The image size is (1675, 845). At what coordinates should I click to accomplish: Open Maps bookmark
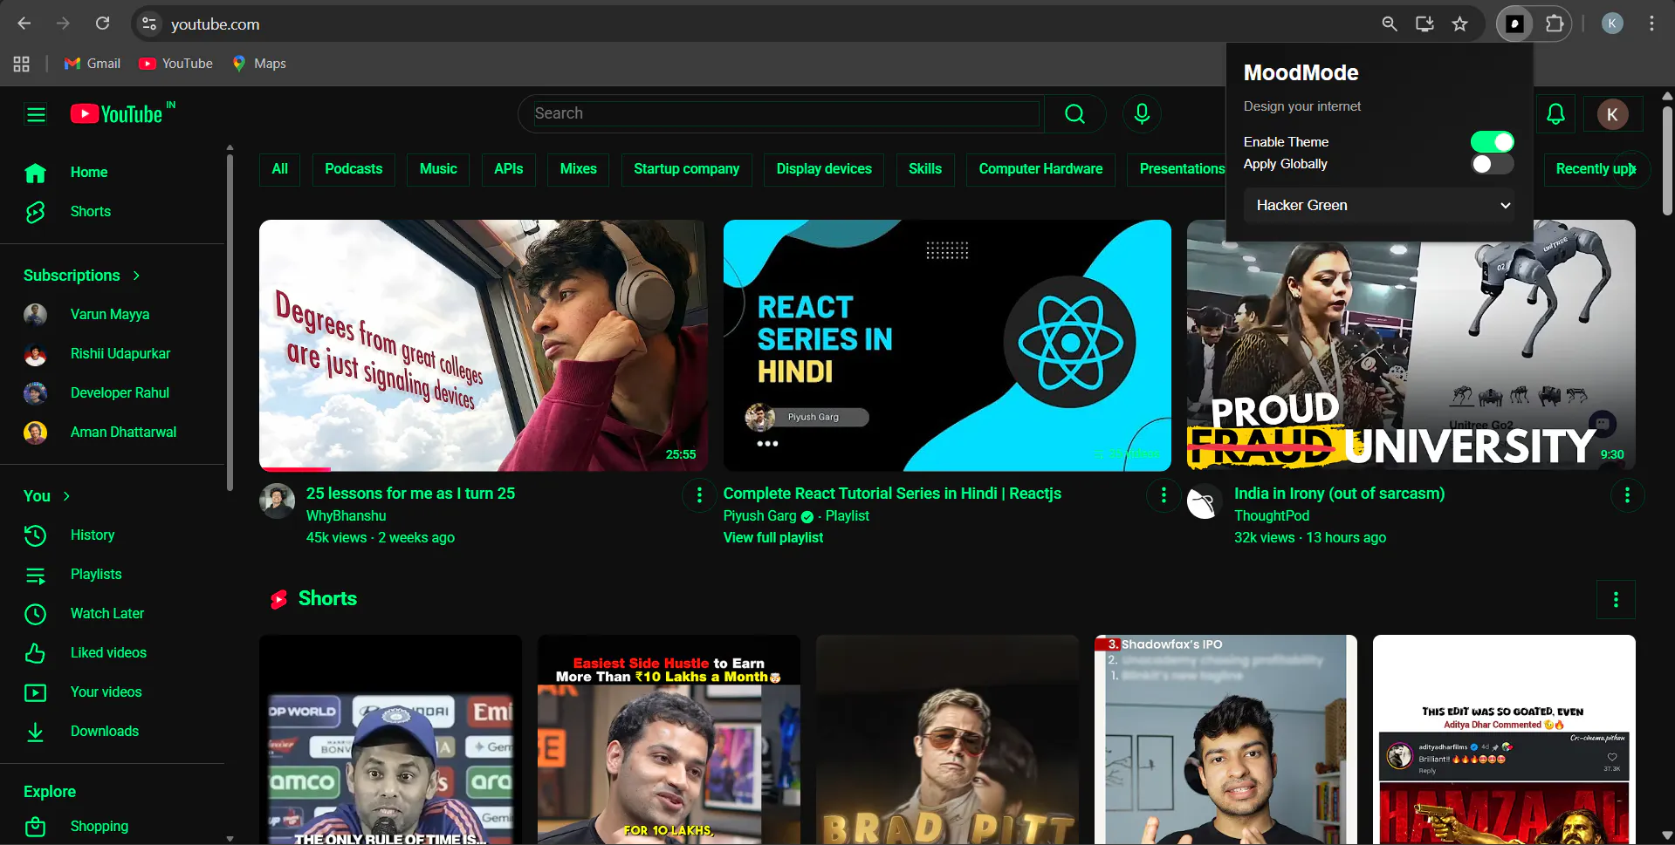(x=259, y=64)
